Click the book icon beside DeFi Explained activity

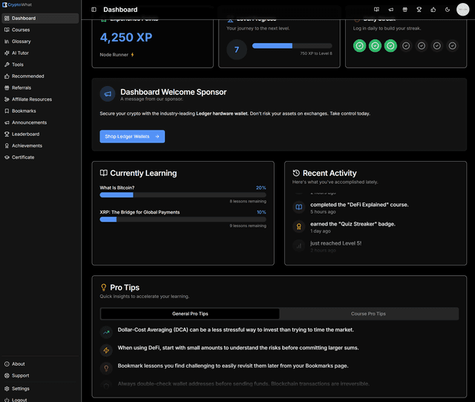tap(298, 208)
